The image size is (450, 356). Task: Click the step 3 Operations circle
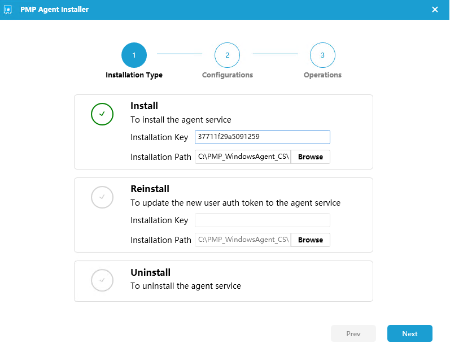pos(322,55)
